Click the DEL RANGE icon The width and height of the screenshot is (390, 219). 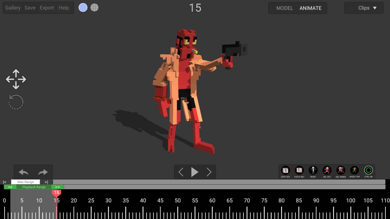coord(341,172)
